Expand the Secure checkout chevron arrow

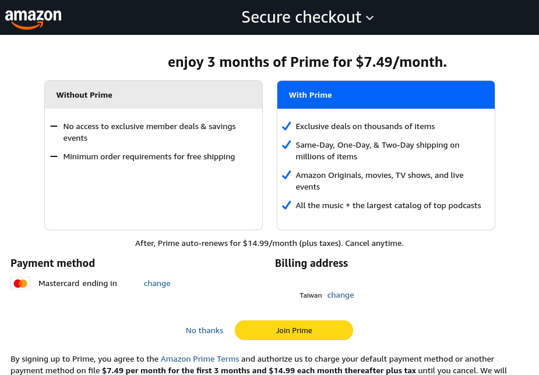click(370, 18)
